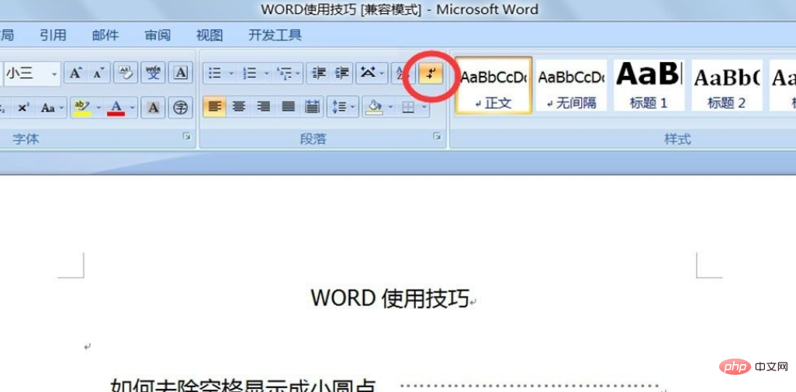Apply Character Border to text
796x392 pixels.
tap(180, 74)
